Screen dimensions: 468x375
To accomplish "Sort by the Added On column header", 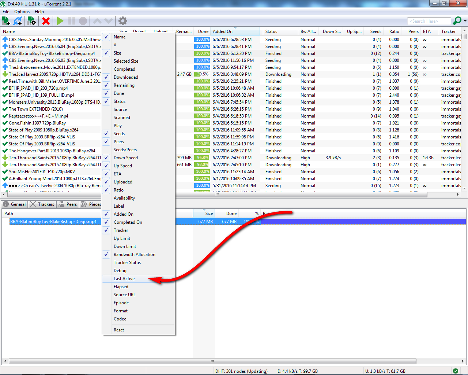I will coord(223,31).
